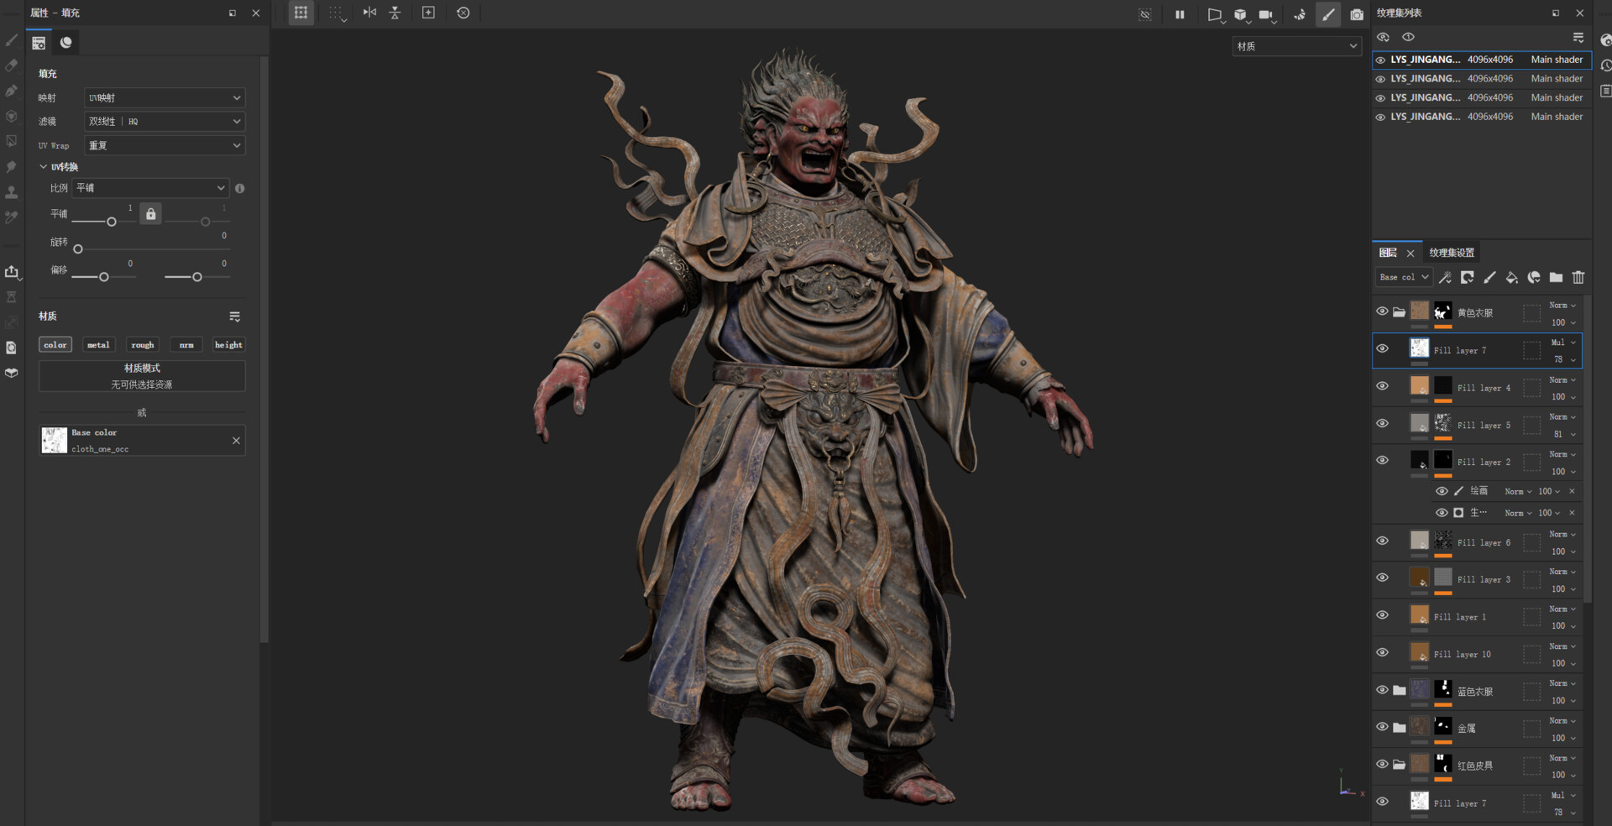The image size is (1612, 826).
Task: Activate the Projection tool
Action: click(12, 90)
